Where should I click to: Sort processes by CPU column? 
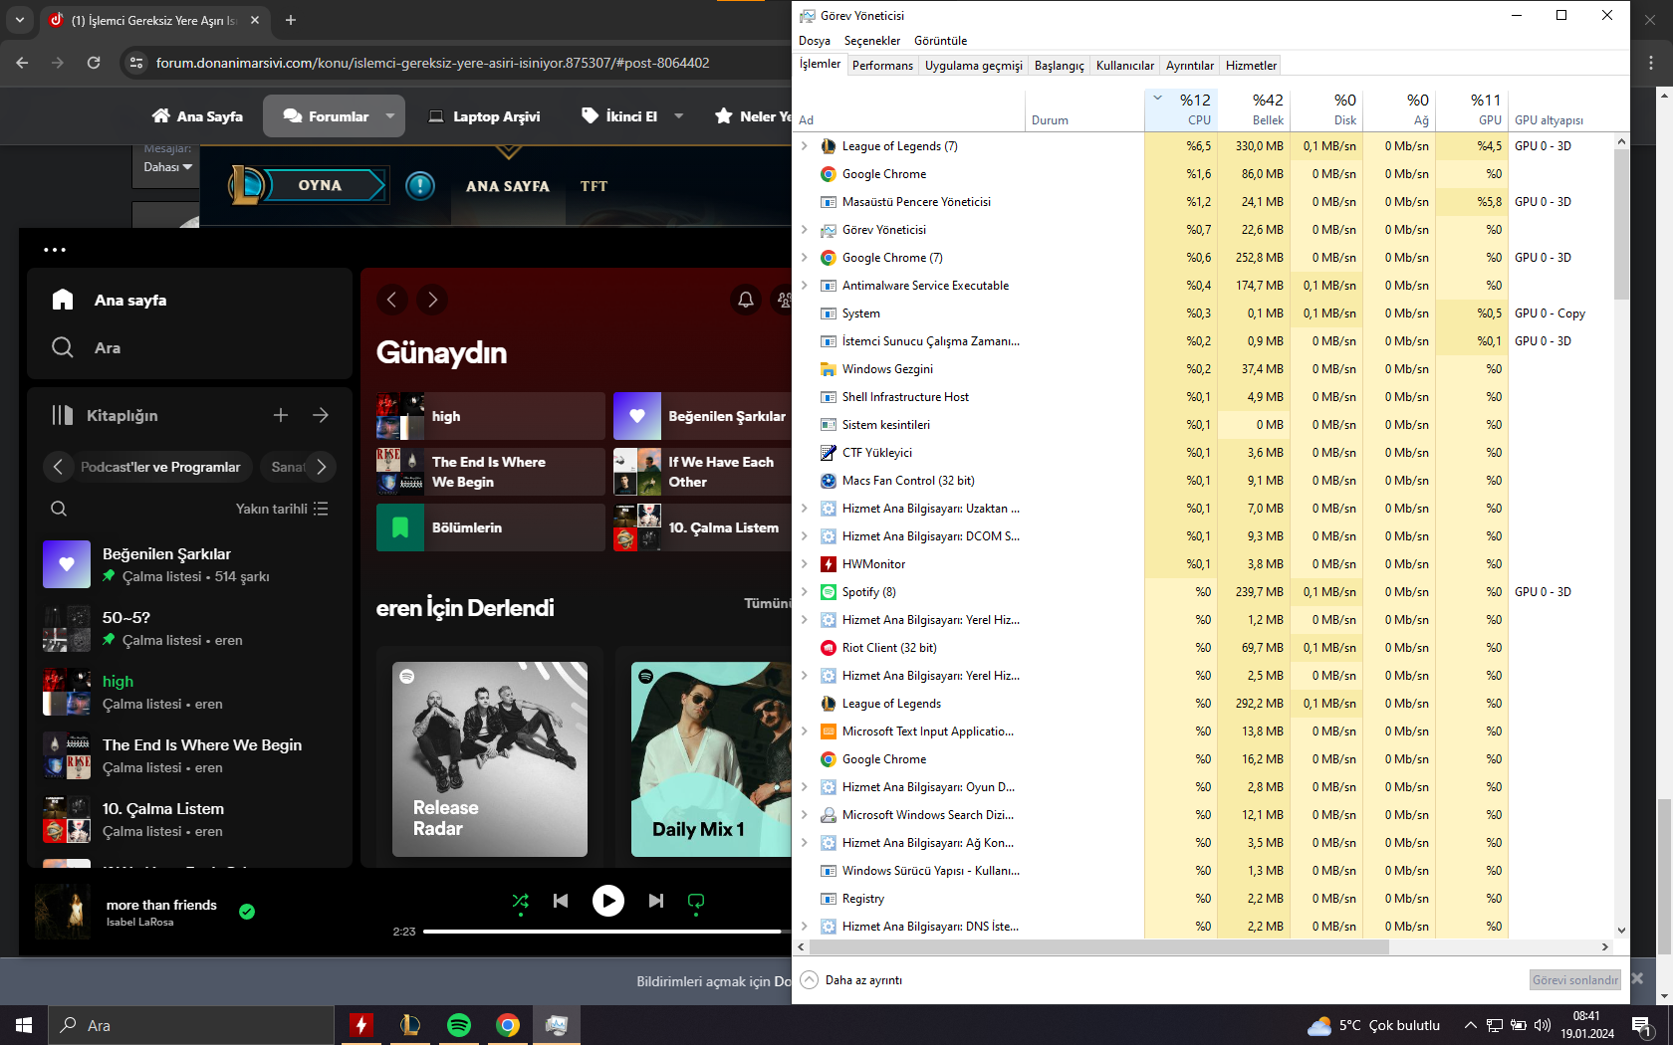click(x=1181, y=109)
